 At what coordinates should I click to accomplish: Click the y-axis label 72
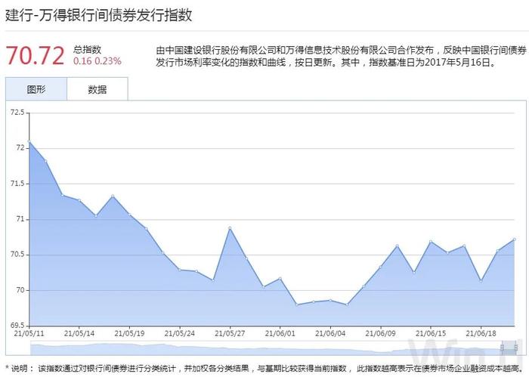pos(20,147)
